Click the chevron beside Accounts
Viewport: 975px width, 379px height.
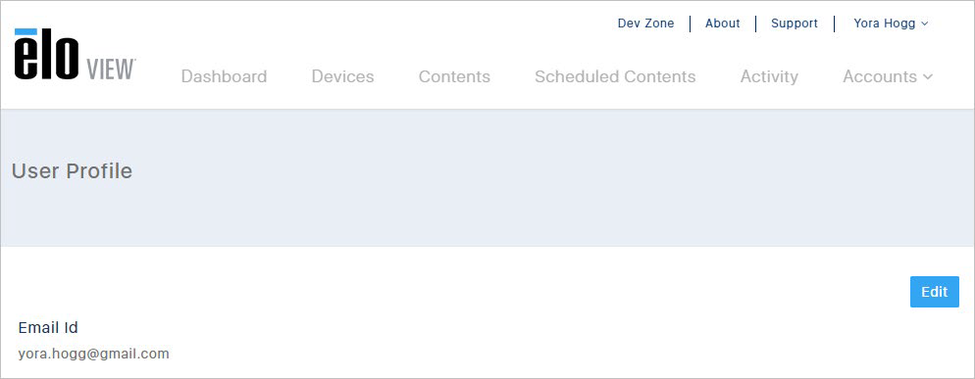pyautogui.click(x=928, y=77)
